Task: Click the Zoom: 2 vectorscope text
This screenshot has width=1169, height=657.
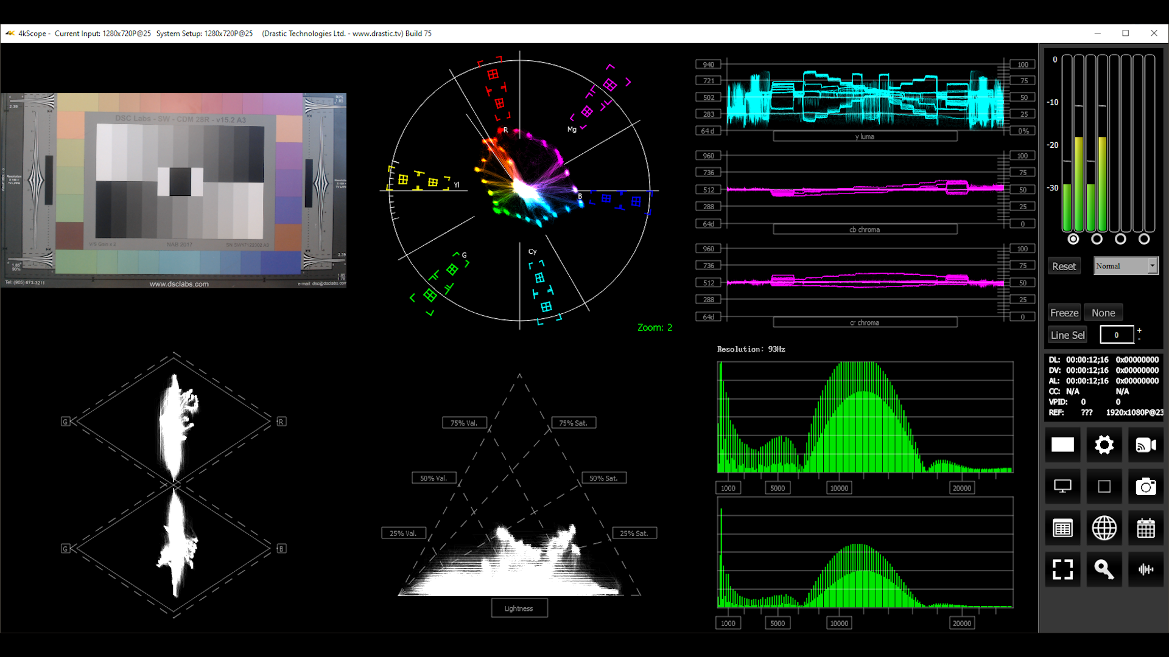Action: click(655, 327)
